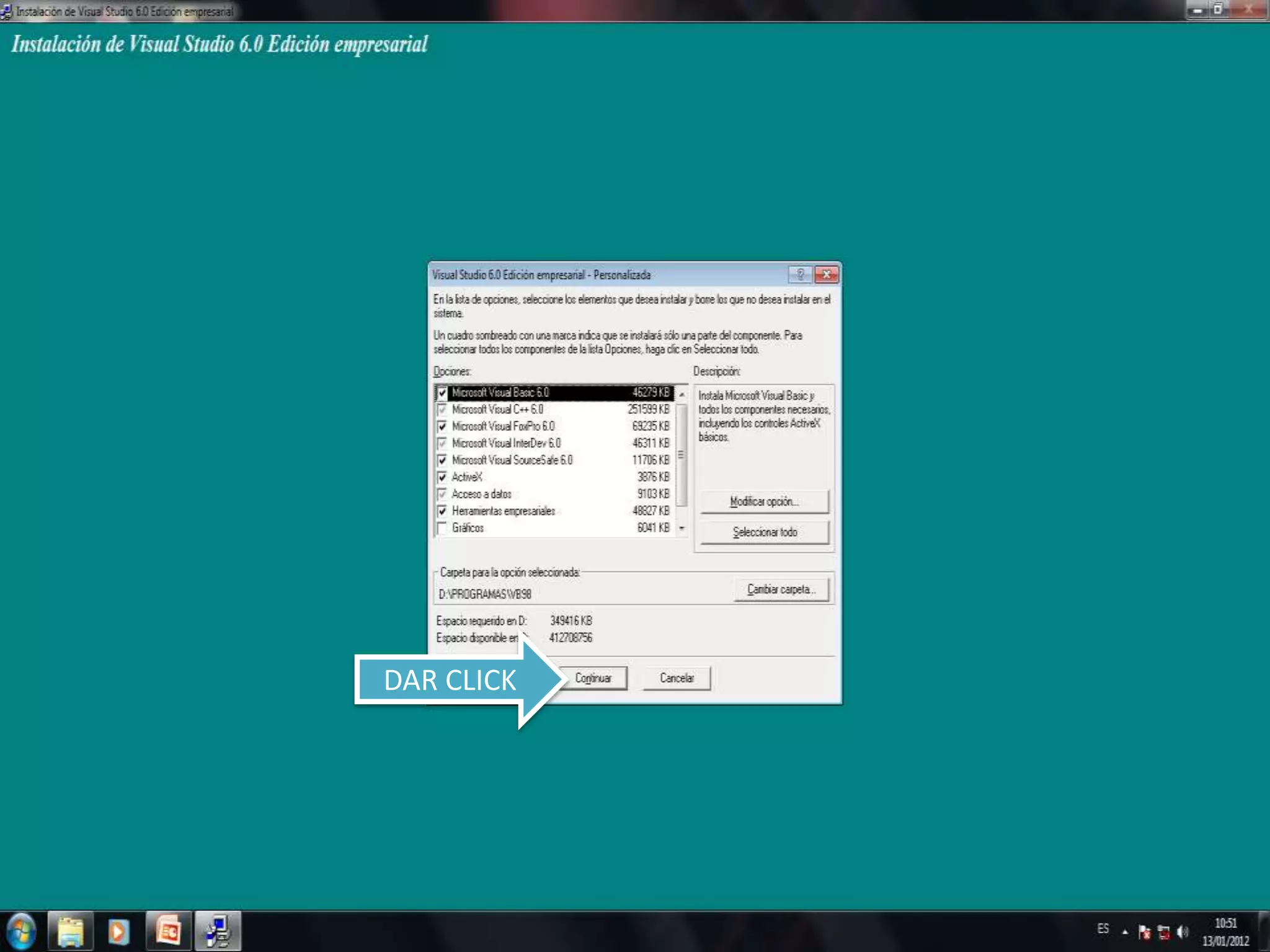Click the Visual Studio setup taskbar icon

[x=217, y=931]
